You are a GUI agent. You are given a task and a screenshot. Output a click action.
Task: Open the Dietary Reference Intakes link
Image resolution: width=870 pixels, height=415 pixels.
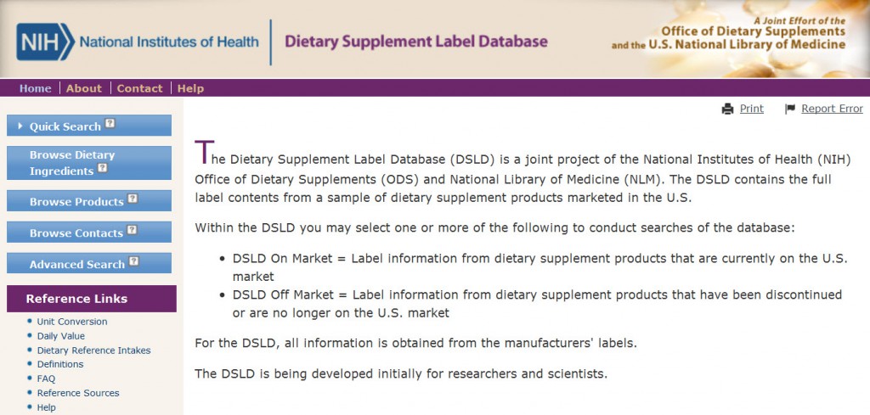(93, 351)
